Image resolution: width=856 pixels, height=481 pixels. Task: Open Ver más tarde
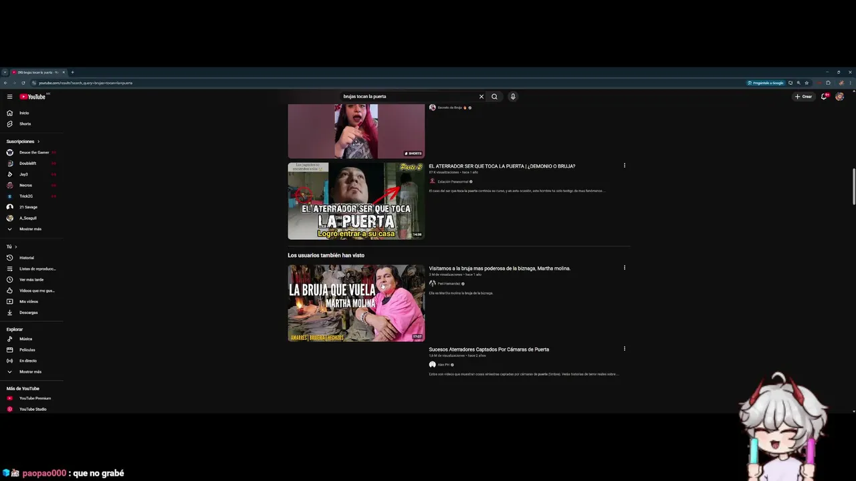click(31, 280)
